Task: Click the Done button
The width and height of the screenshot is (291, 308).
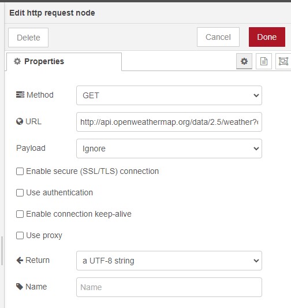Action: [x=267, y=37]
